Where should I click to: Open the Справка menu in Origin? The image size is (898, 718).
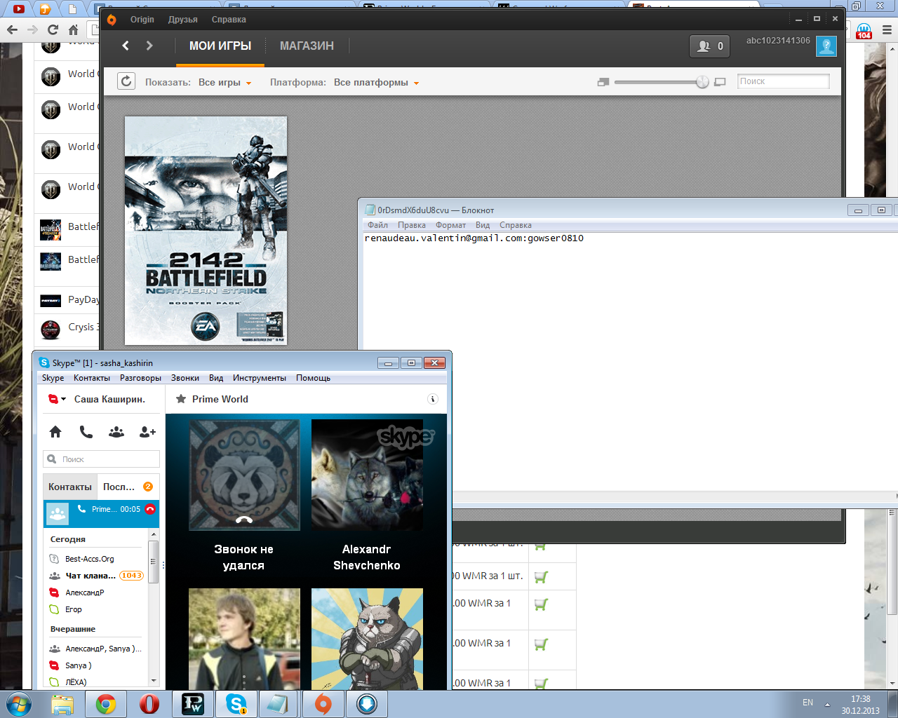(x=229, y=20)
